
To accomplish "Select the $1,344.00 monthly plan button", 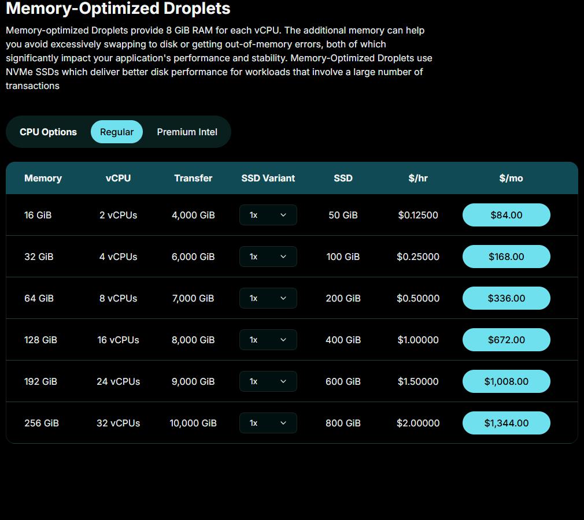I will click(506, 423).
